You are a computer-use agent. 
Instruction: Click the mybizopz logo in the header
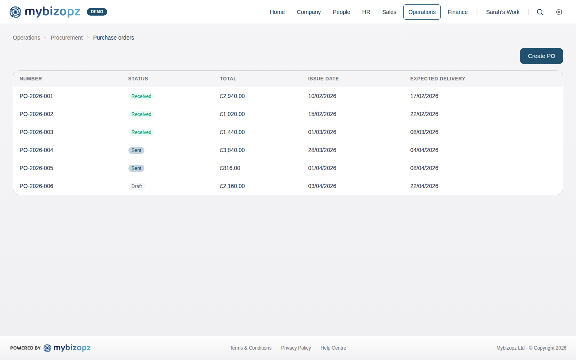point(45,12)
